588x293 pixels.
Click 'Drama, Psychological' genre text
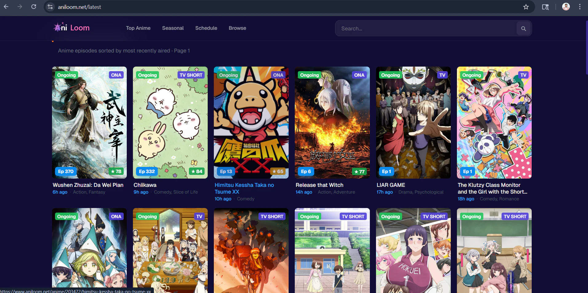421,192
